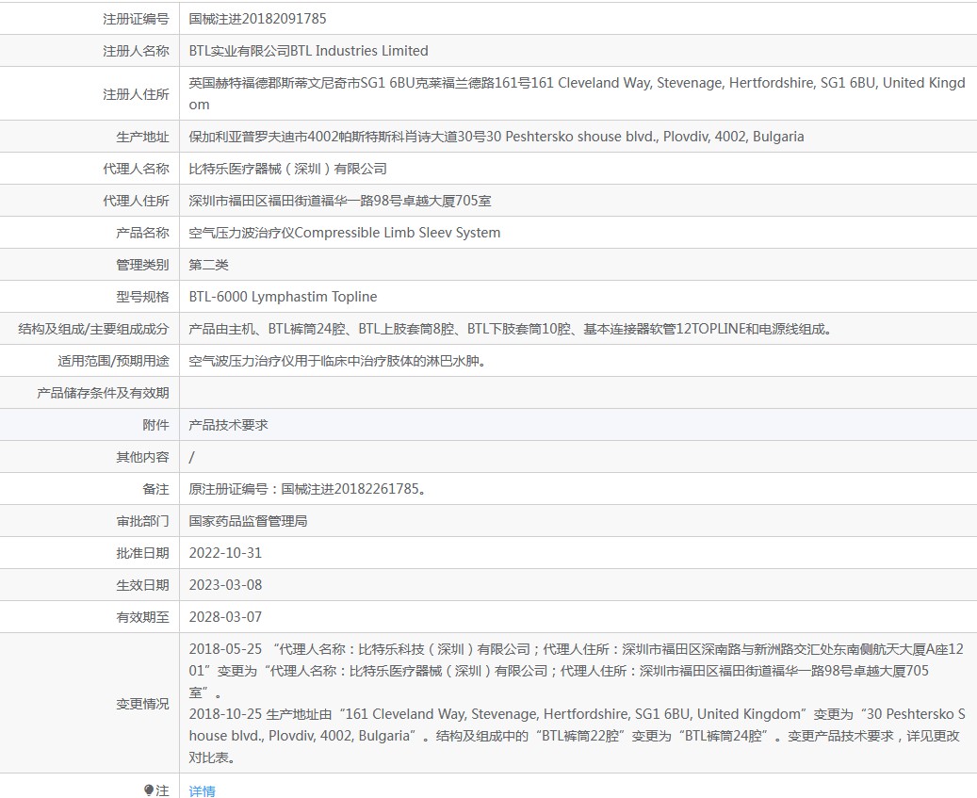Click the 161 Cleveland Way registrant address

pos(577,93)
